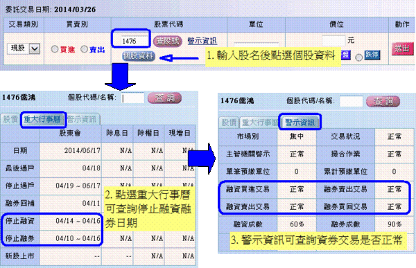The image size is (416, 268).
Task: Click the 停止融券 row label
Action: click(20, 238)
